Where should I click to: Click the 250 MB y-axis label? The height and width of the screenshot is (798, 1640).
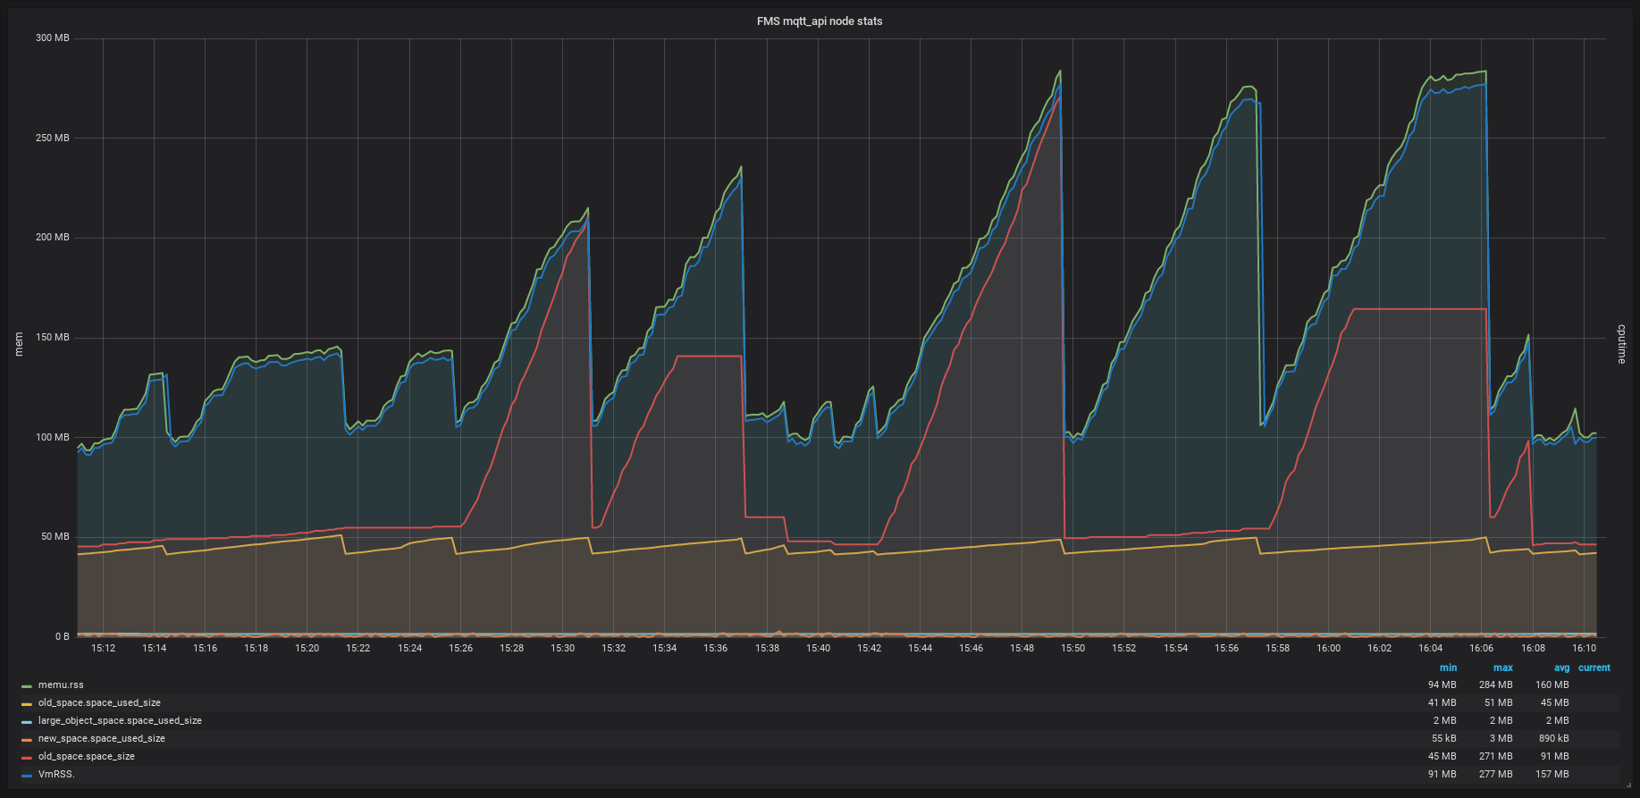pos(53,139)
